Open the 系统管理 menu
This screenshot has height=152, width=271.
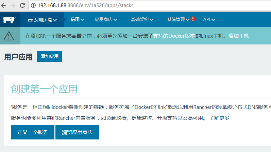click(178, 19)
